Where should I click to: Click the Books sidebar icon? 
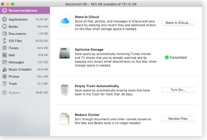tap(4, 26)
